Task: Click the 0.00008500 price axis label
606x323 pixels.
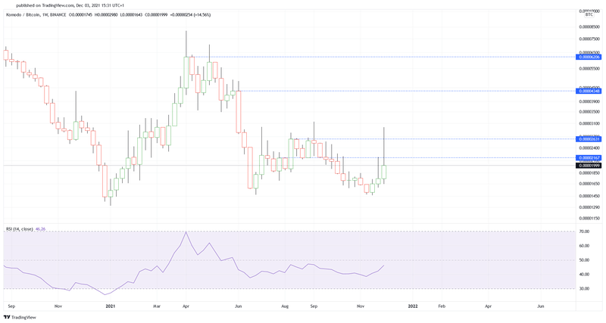Action: (x=589, y=27)
